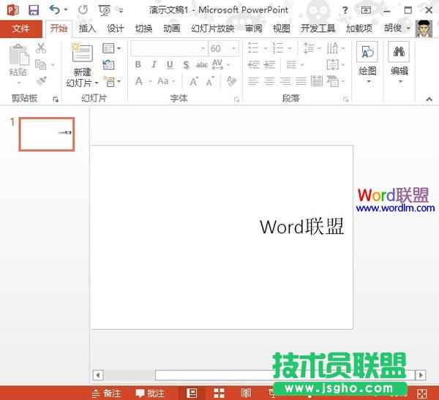Add a new slide (新建幻灯片) icon

point(82,53)
